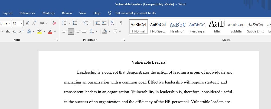Place cursor on 'Leadership is a concept' line

click(x=155, y=72)
